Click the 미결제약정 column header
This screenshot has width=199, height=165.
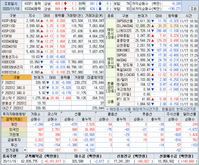95,77
